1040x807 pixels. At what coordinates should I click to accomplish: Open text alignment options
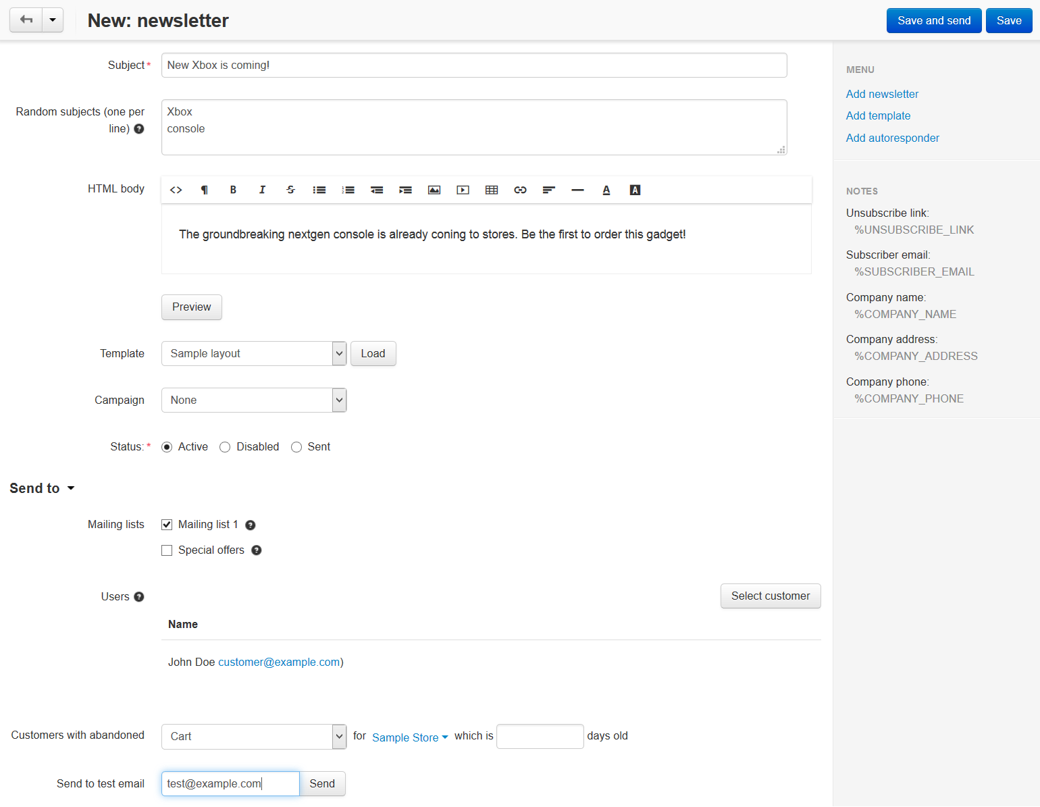tap(549, 190)
